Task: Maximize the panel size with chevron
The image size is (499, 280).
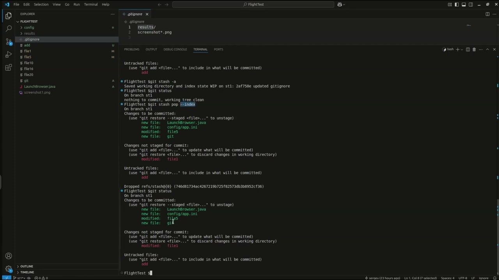Action: click(x=487, y=49)
